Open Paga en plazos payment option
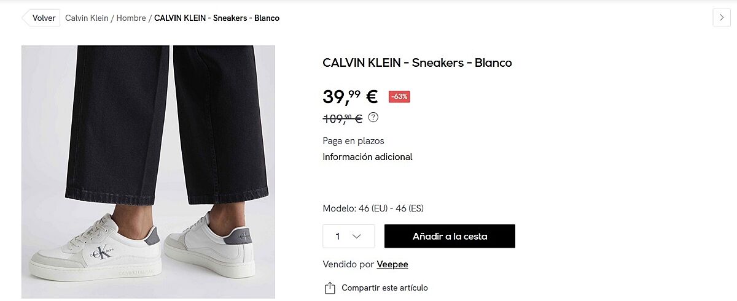 pos(353,140)
